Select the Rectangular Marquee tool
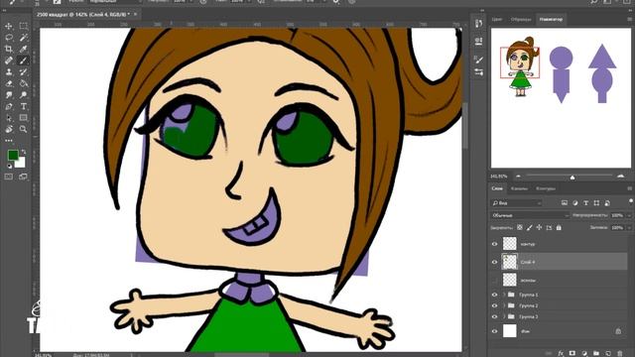 pyautogui.click(x=24, y=26)
